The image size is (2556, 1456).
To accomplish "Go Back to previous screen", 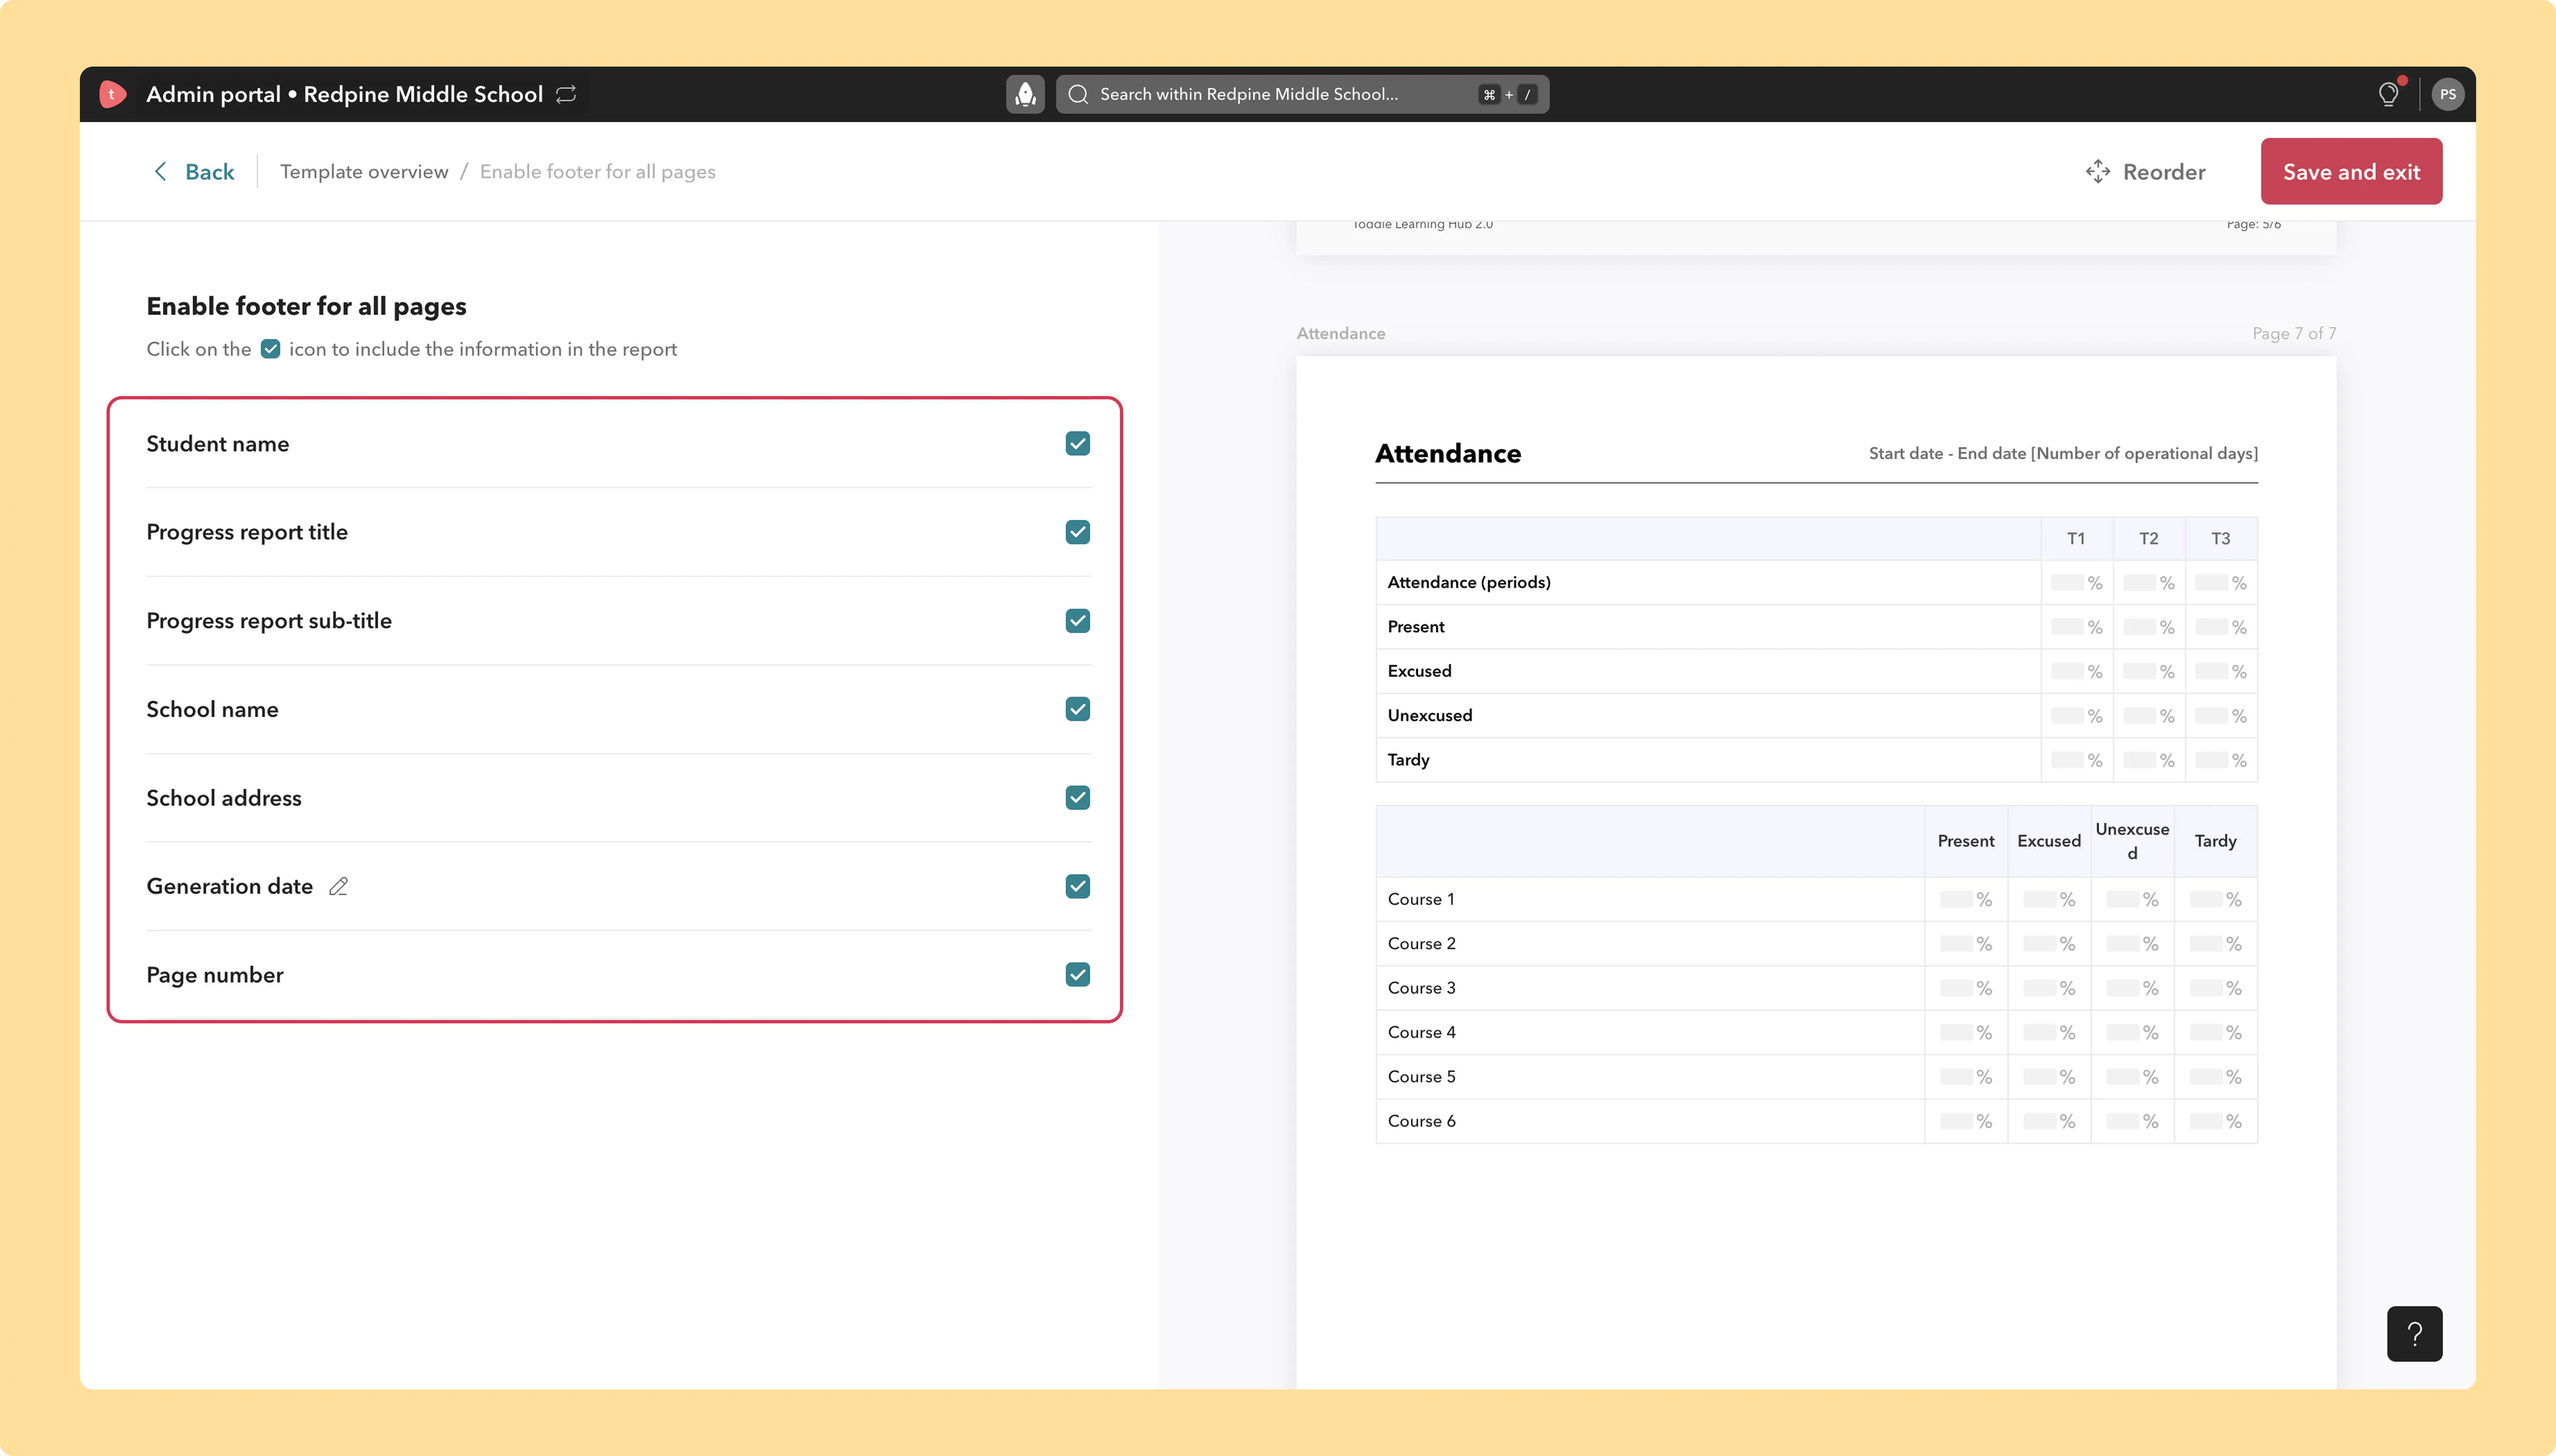I will click(194, 172).
